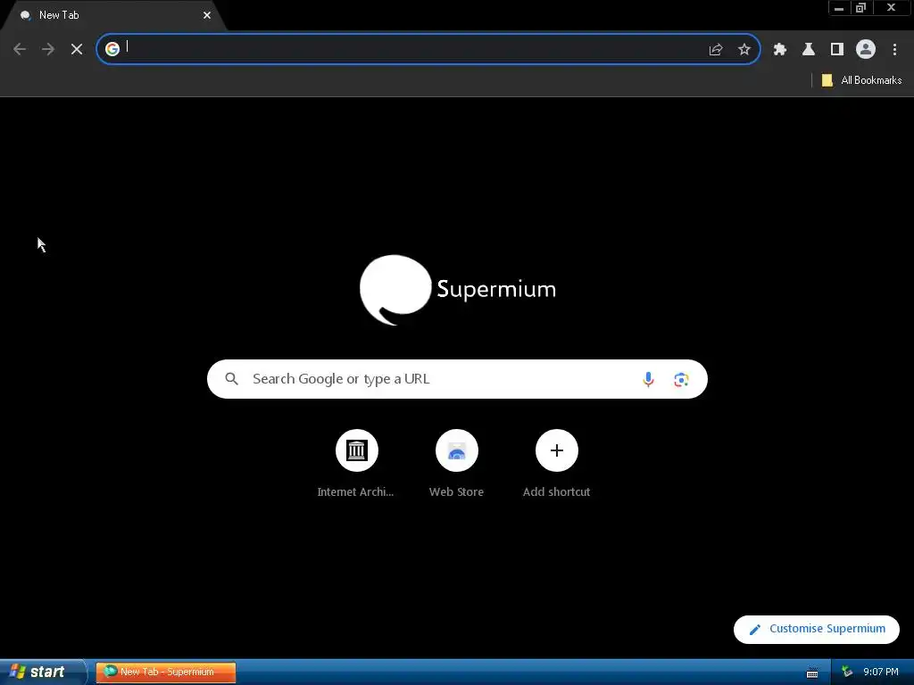This screenshot has width=914, height=685.
Task: Start voice search with the microphone icon
Action: 648,380
